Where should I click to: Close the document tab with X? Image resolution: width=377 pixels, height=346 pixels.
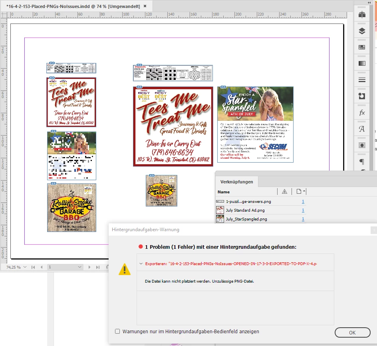point(145,6)
